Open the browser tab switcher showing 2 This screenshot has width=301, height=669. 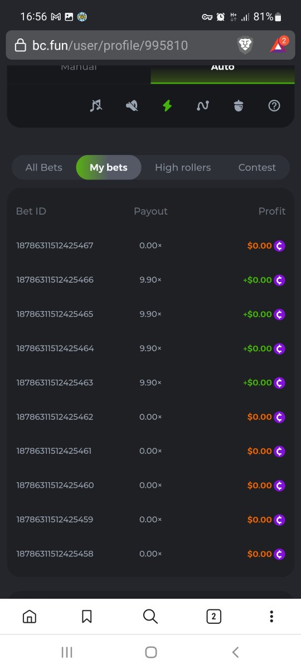coord(213,616)
